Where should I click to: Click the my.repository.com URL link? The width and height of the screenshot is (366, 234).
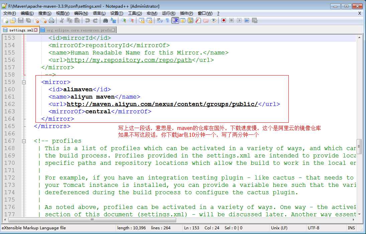[x=129, y=60]
